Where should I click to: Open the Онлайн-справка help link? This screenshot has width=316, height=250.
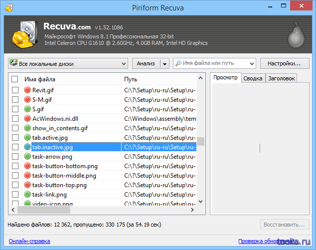pos(29,241)
